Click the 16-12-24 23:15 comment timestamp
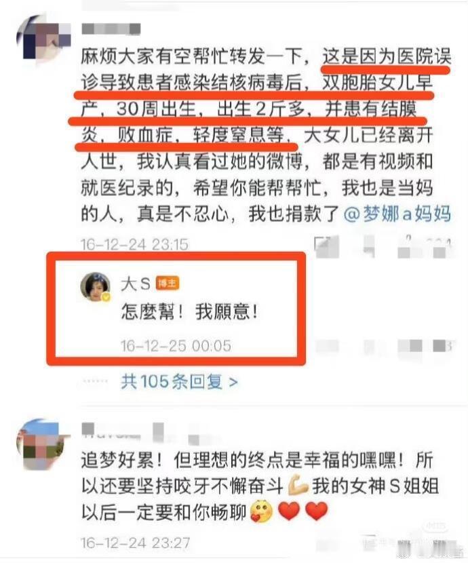 pos(134,244)
